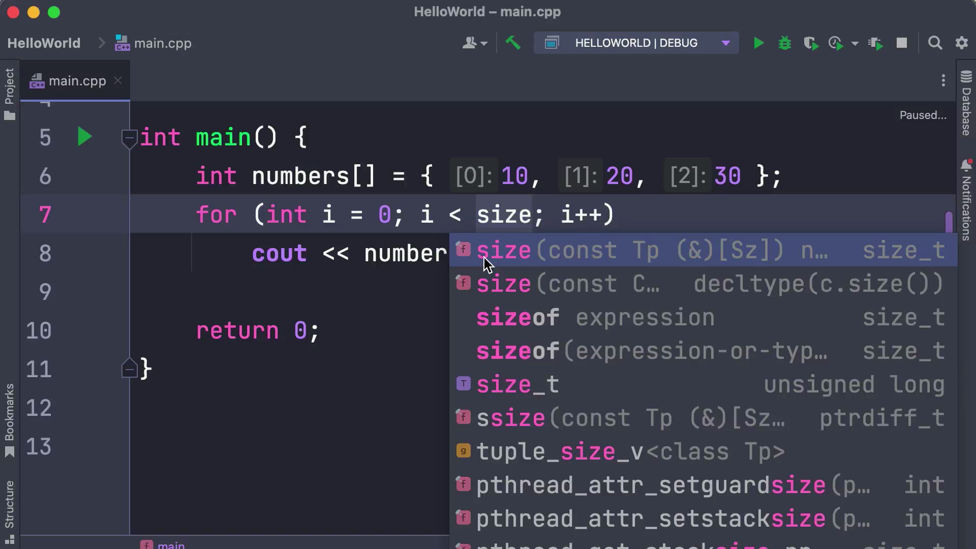Image resolution: width=976 pixels, height=549 pixels.
Task: Pick pthread_attr_setguardsize completion
Action: [703, 485]
